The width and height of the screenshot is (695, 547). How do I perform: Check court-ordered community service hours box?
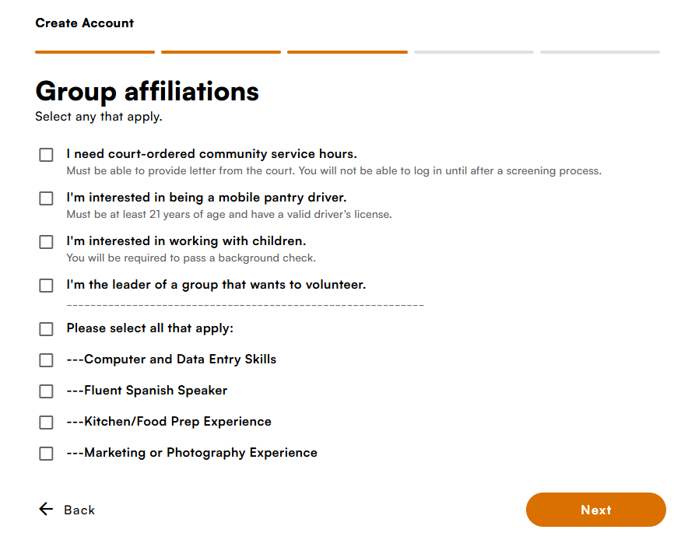(x=46, y=155)
